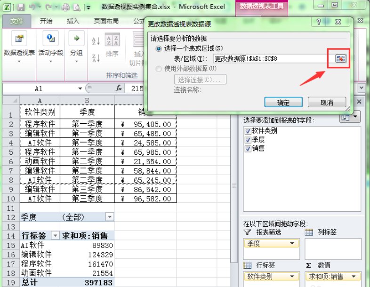Click the dialog help question mark
This screenshot has height=287, width=370.
[x=319, y=22]
